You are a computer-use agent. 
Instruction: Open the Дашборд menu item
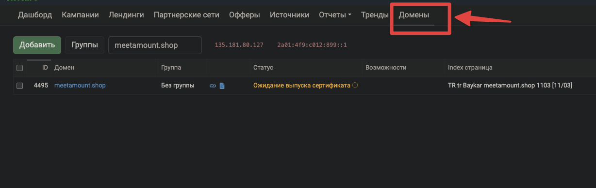click(x=35, y=15)
